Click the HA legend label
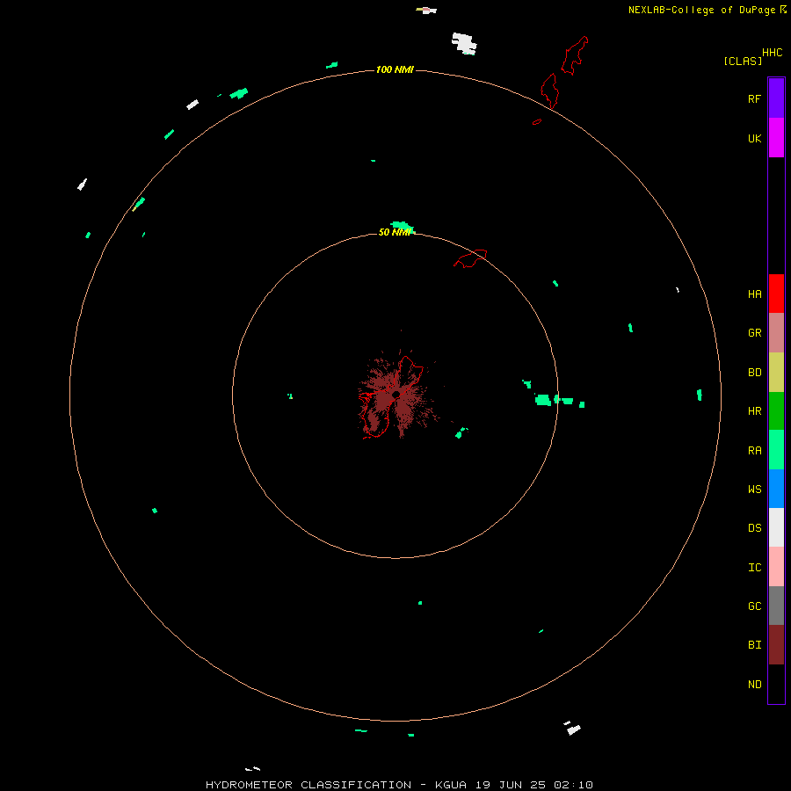This screenshot has height=791, width=791. (x=754, y=294)
